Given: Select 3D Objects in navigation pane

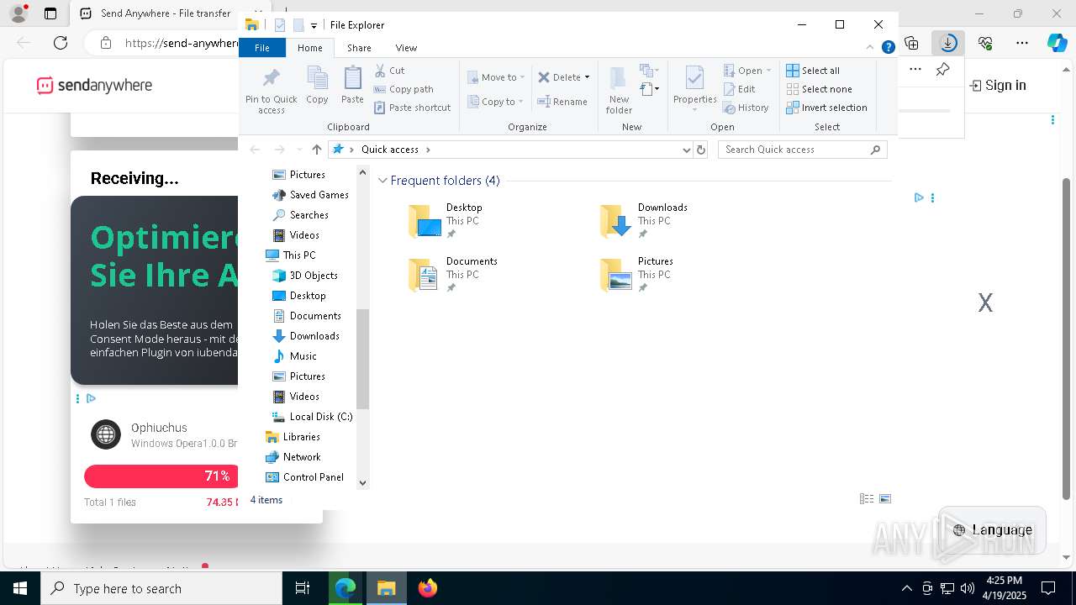Looking at the screenshot, I should tap(305, 276).
